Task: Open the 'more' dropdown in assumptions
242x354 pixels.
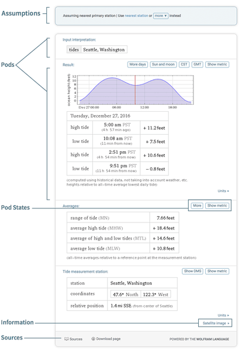Action: click(x=161, y=16)
